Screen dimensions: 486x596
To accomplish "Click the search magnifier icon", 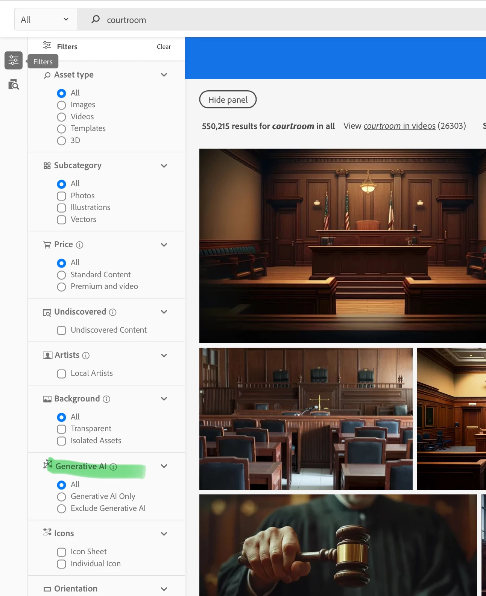I will pos(96,19).
